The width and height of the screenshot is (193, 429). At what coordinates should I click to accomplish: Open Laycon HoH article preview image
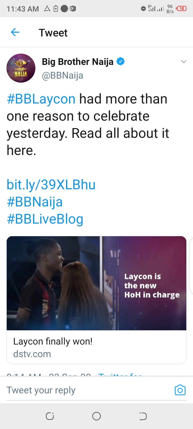(x=96, y=283)
